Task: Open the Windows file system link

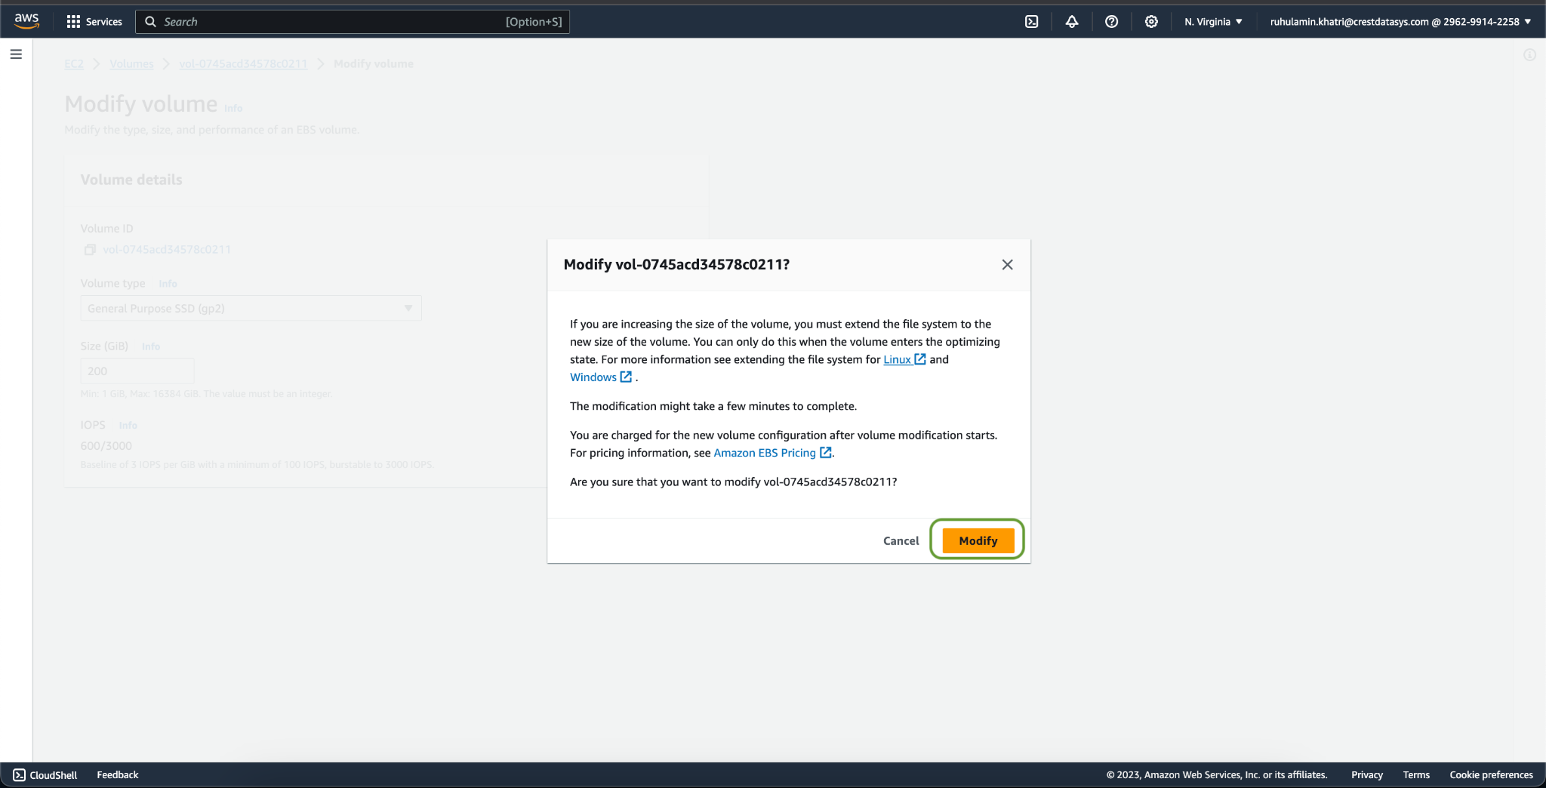Action: 601,377
